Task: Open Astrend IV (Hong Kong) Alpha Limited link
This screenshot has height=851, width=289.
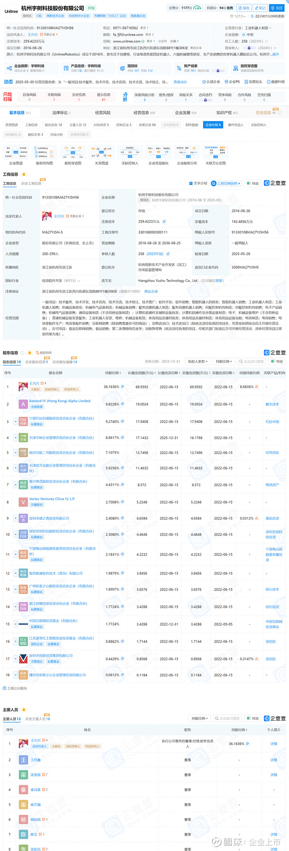Action: coord(60,401)
